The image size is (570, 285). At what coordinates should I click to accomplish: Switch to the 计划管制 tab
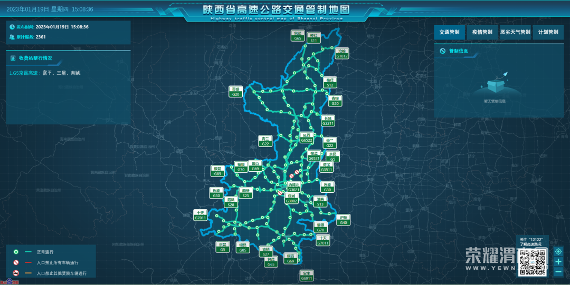pos(548,32)
